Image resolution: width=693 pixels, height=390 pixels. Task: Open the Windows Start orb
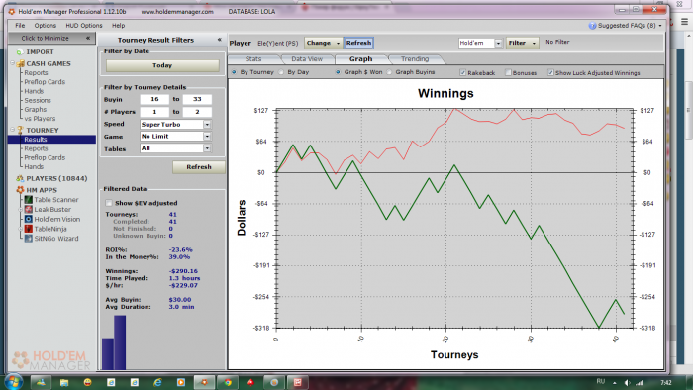pyautogui.click(x=13, y=382)
